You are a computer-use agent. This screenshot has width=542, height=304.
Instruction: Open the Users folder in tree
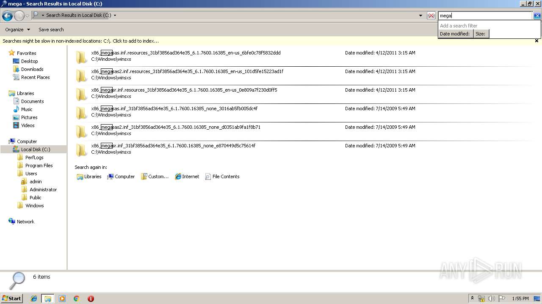(x=31, y=174)
